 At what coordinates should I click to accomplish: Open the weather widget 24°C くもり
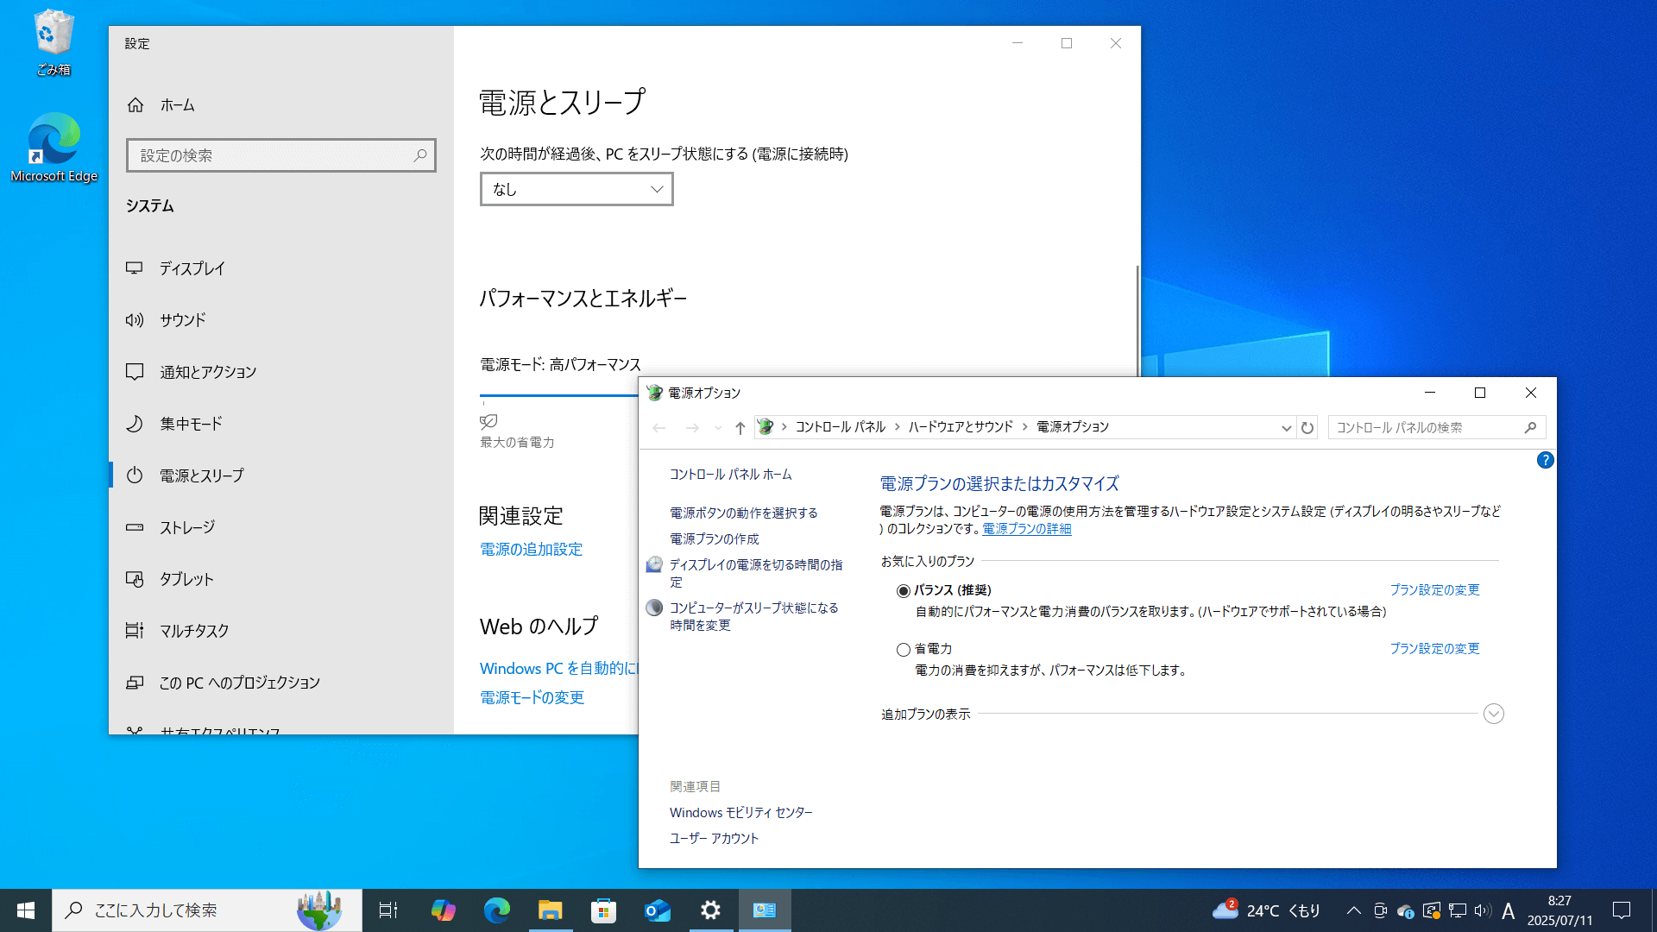(1266, 910)
